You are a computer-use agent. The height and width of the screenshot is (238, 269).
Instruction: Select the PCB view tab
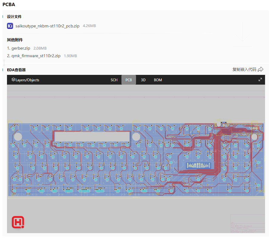click(x=129, y=80)
